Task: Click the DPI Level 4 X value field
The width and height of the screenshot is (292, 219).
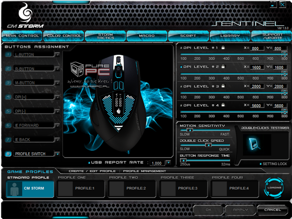Action: tap(257, 106)
